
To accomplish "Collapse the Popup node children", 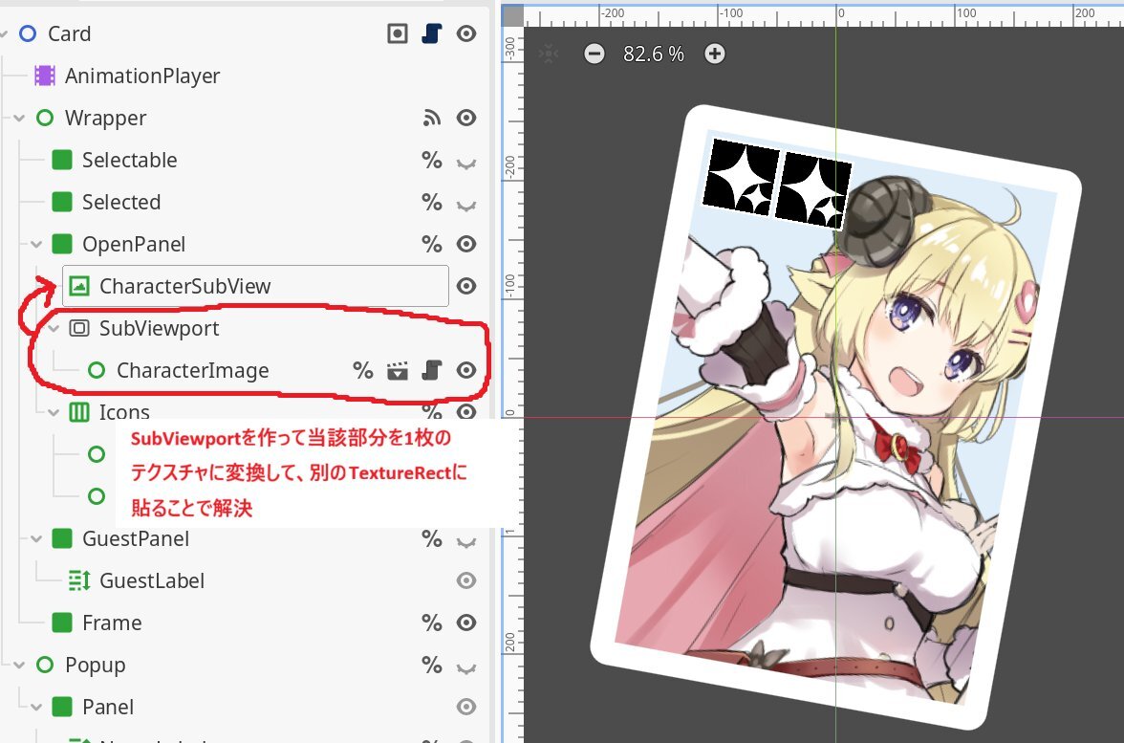I will click(19, 665).
